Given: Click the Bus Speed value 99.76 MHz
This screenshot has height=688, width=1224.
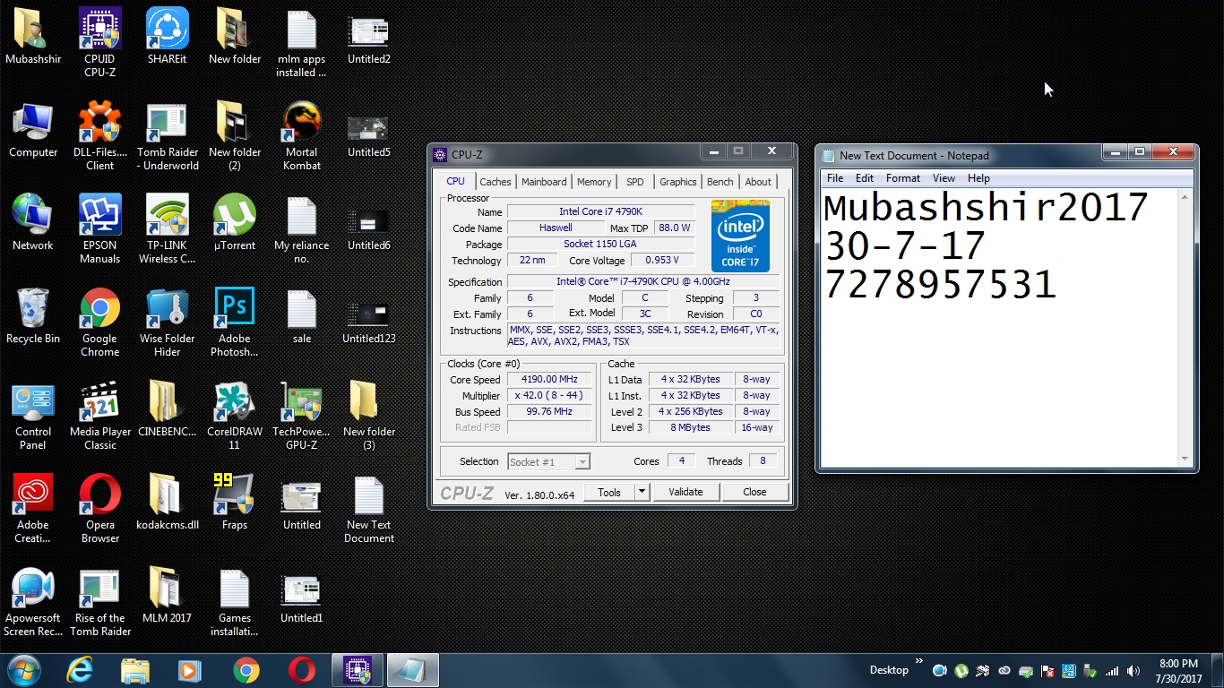Looking at the screenshot, I should pyautogui.click(x=549, y=411).
